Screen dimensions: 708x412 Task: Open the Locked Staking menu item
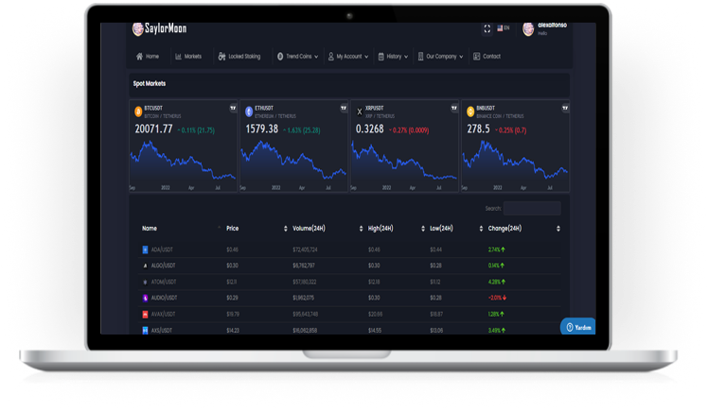239,57
